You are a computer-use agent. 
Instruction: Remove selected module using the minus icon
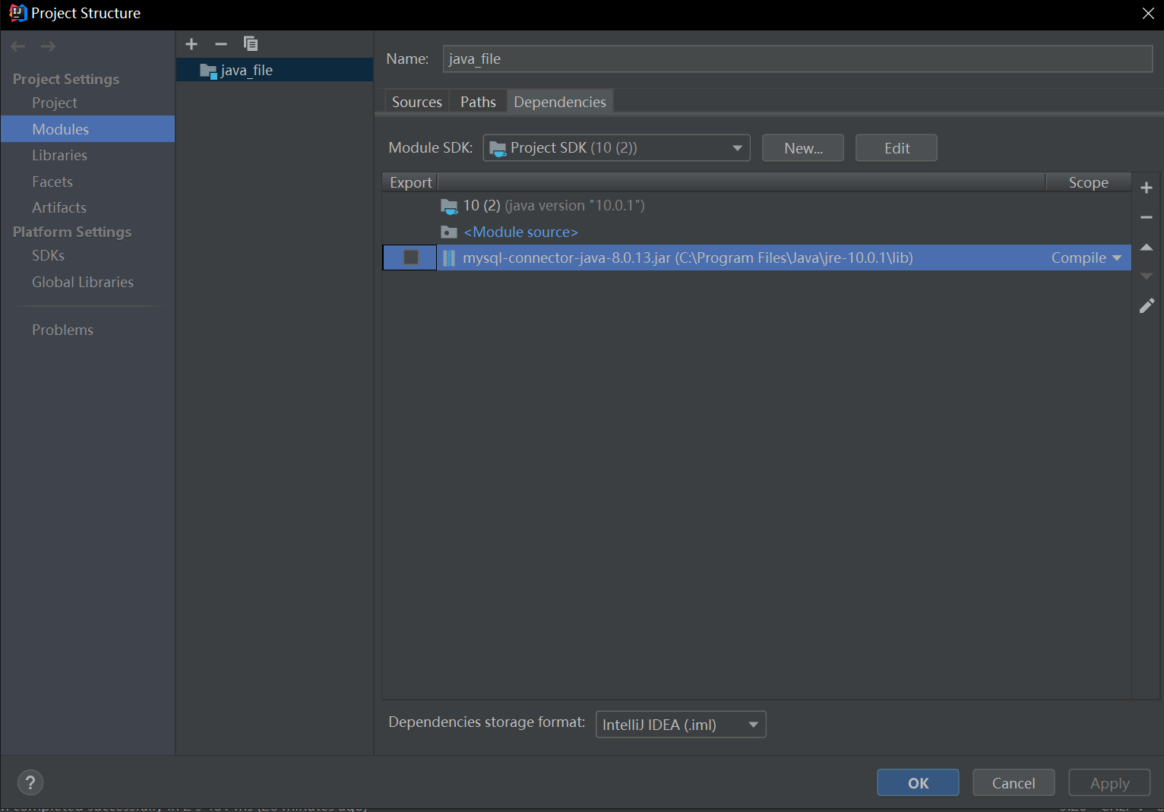coord(220,43)
